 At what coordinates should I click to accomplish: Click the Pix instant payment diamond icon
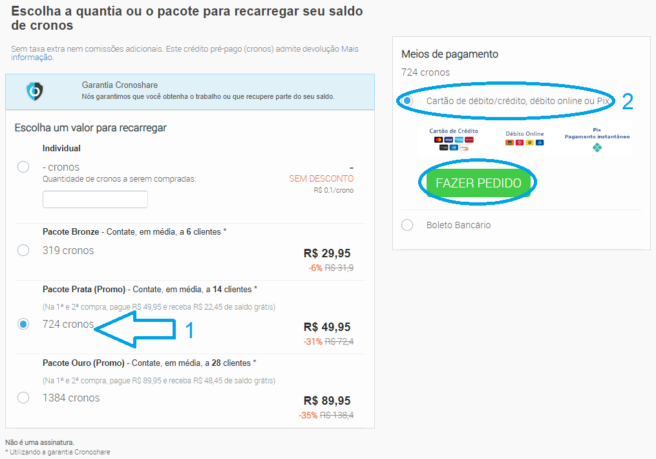pyautogui.click(x=597, y=147)
